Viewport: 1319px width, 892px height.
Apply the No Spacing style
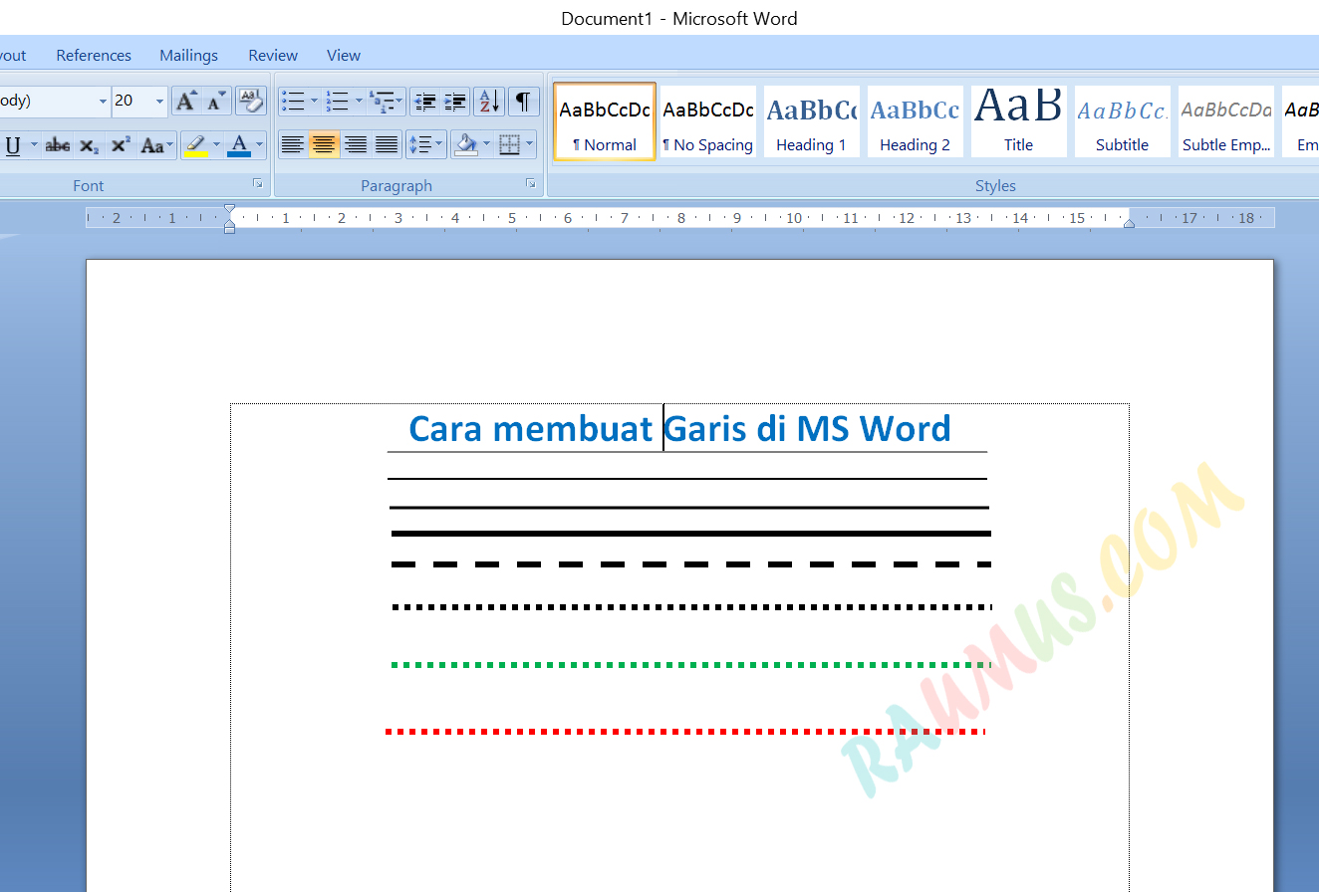coord(708,120)
